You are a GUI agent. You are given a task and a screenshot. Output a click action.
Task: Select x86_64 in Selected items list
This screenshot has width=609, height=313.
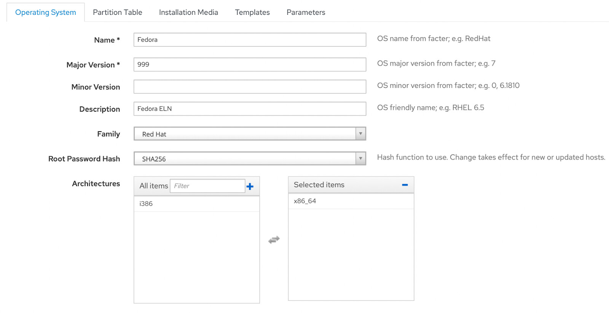pos(351,201)
